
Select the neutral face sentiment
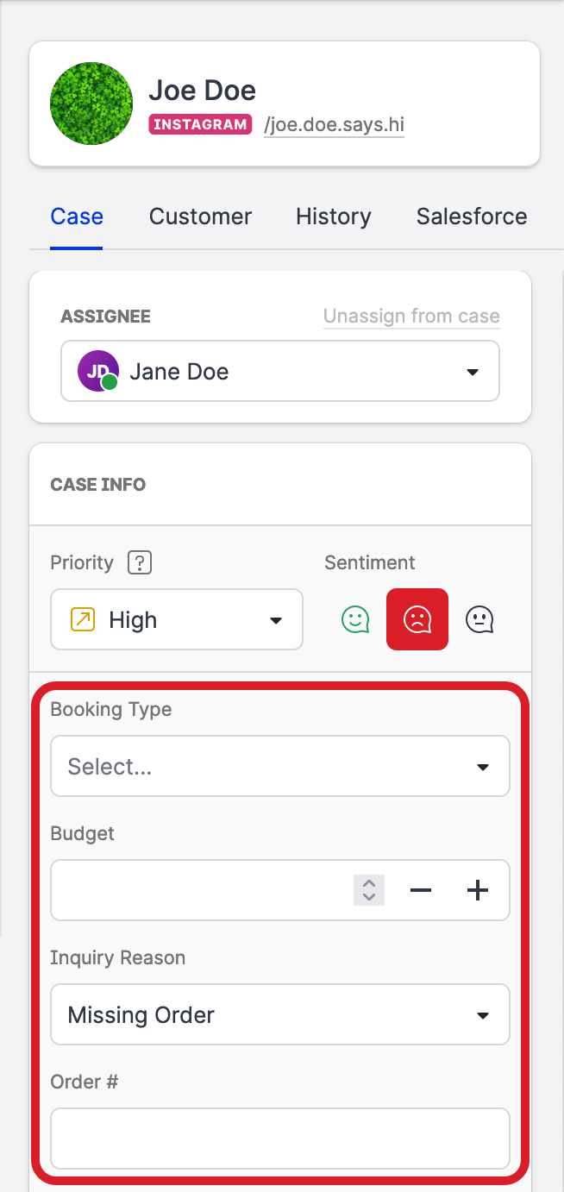pos(479,619)
